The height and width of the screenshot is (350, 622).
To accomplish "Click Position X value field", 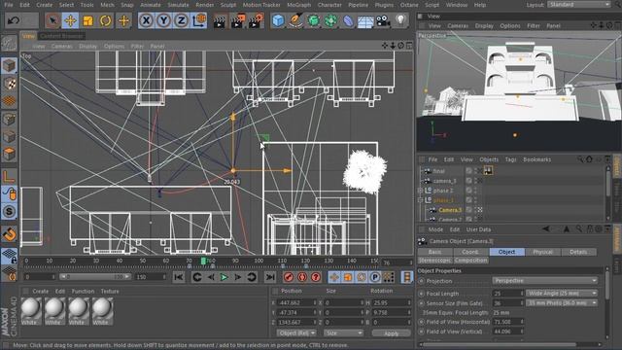I will 296,302.
